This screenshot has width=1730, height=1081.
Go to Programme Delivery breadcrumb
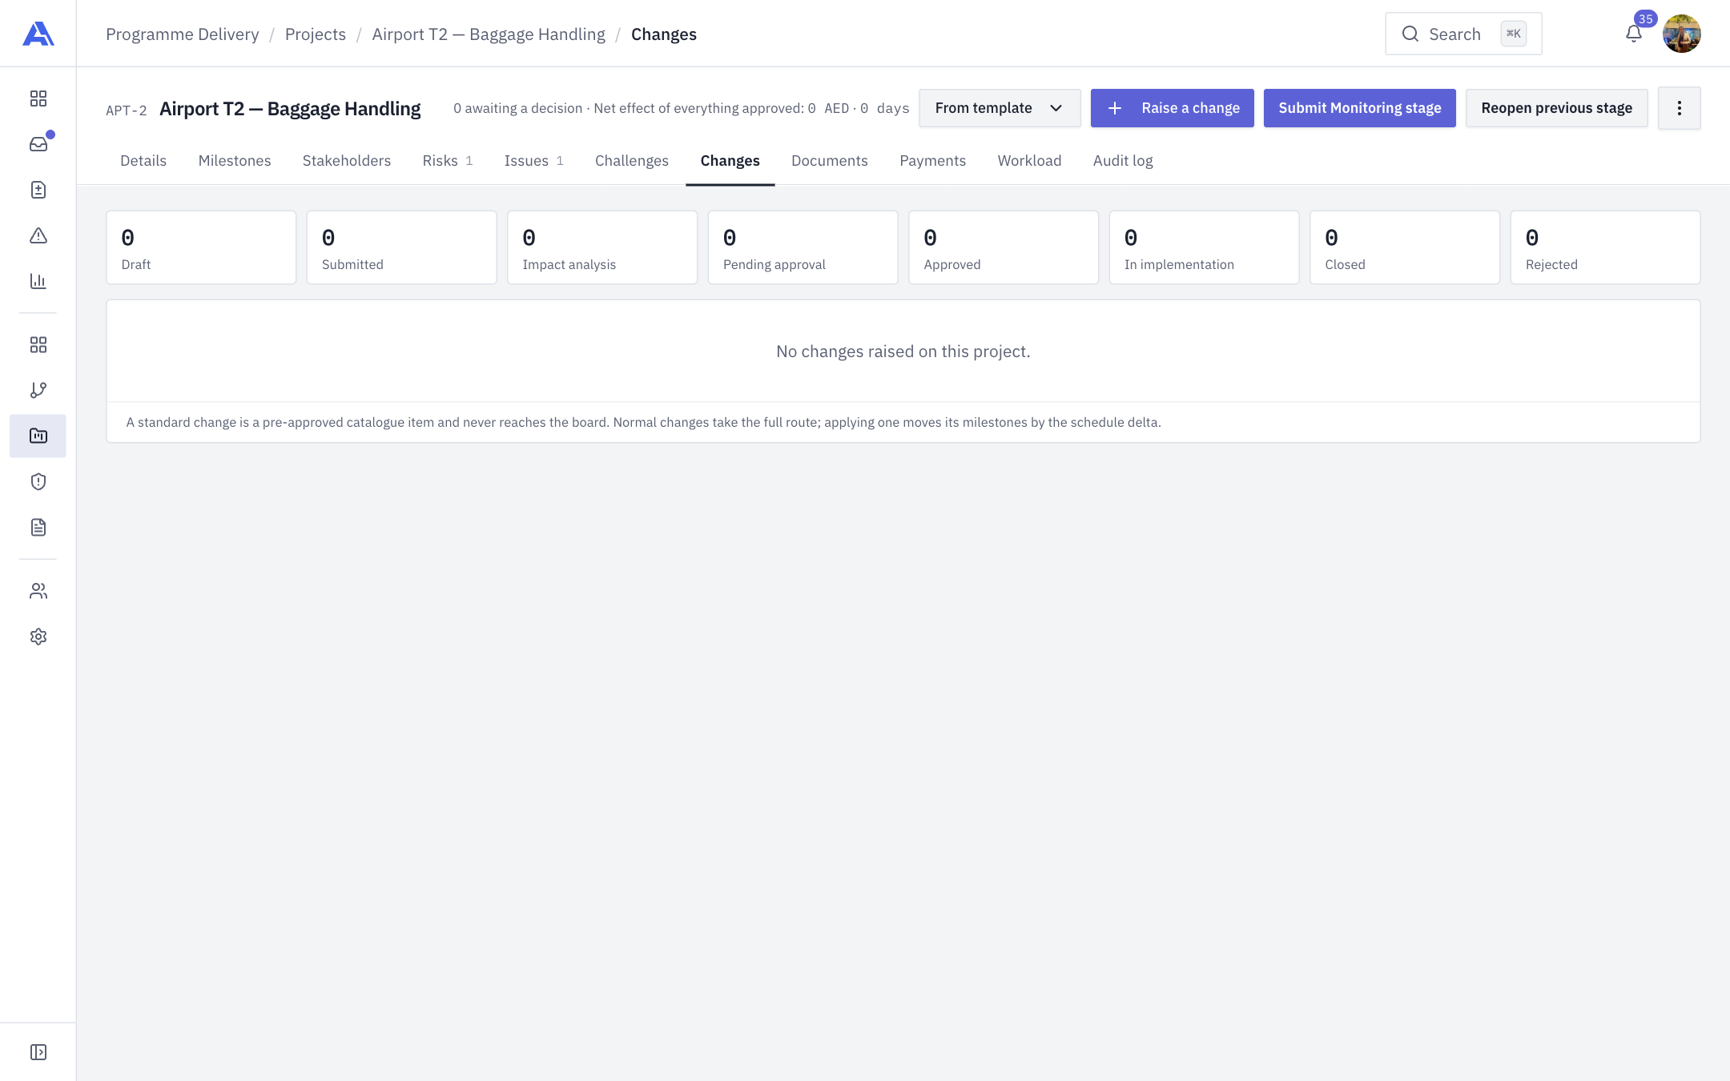(x=183, y=34)
